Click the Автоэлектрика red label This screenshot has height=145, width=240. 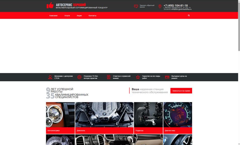60,131
